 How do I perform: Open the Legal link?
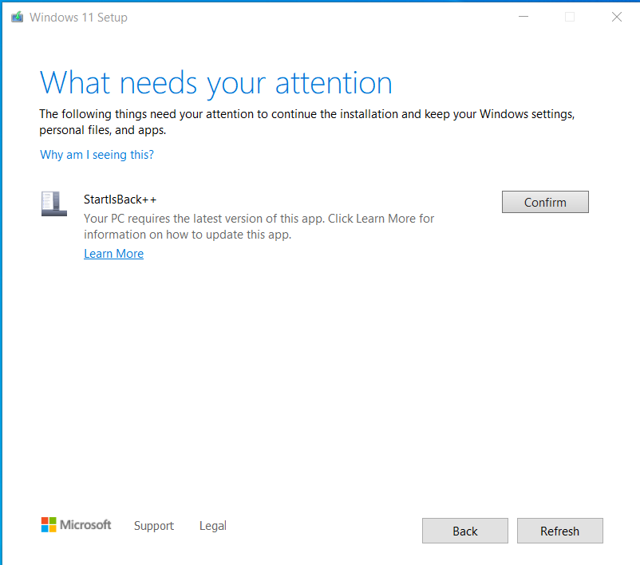212,525
